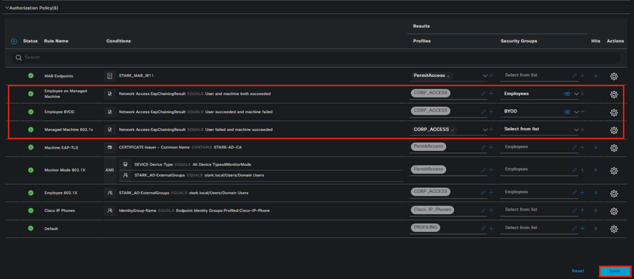The width and height of the screenshot is (634, 279).
Task: Collapse the Authorization Policy section
Action: (x=7, y=8)
